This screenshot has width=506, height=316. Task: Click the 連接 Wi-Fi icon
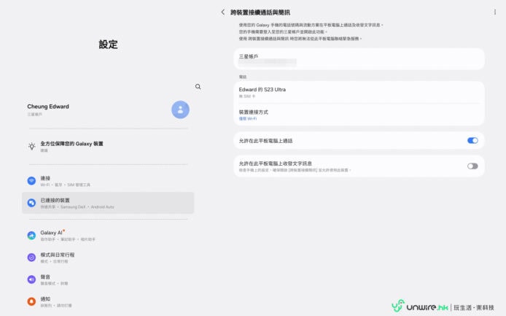31,180
